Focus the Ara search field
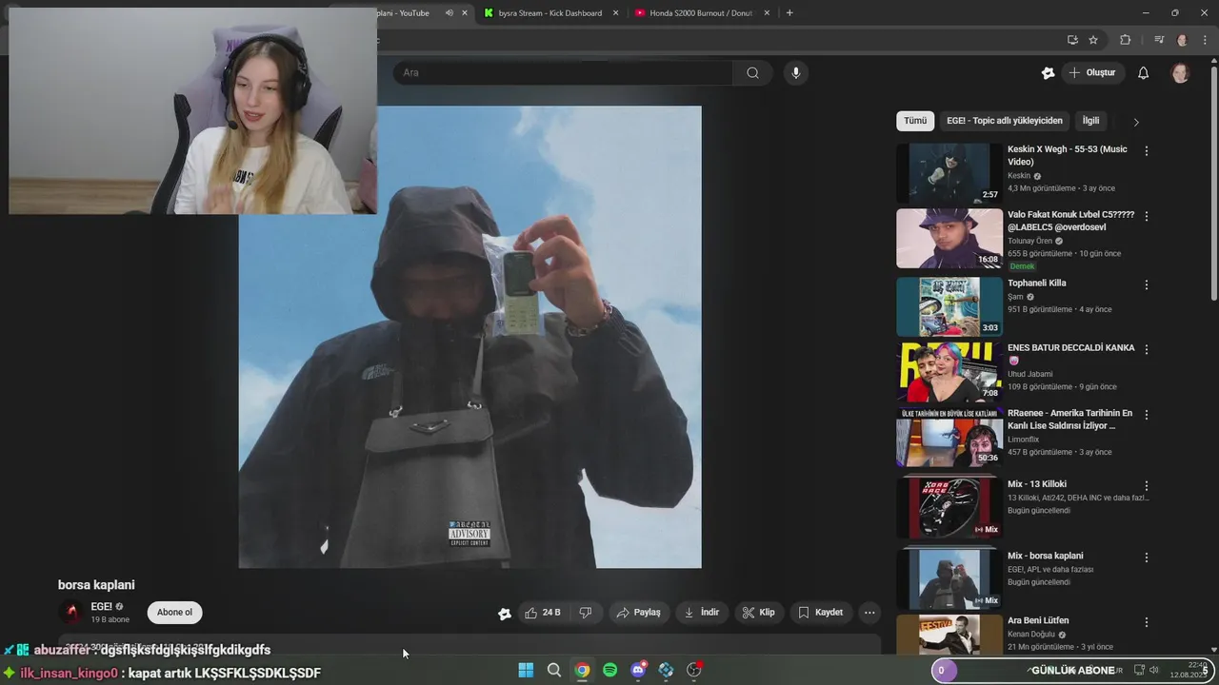Screen dimensions: 1219x685 coord(563,72)
